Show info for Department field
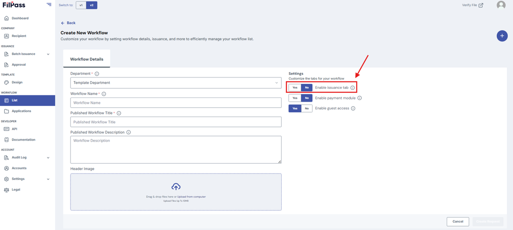 point(97,74)
